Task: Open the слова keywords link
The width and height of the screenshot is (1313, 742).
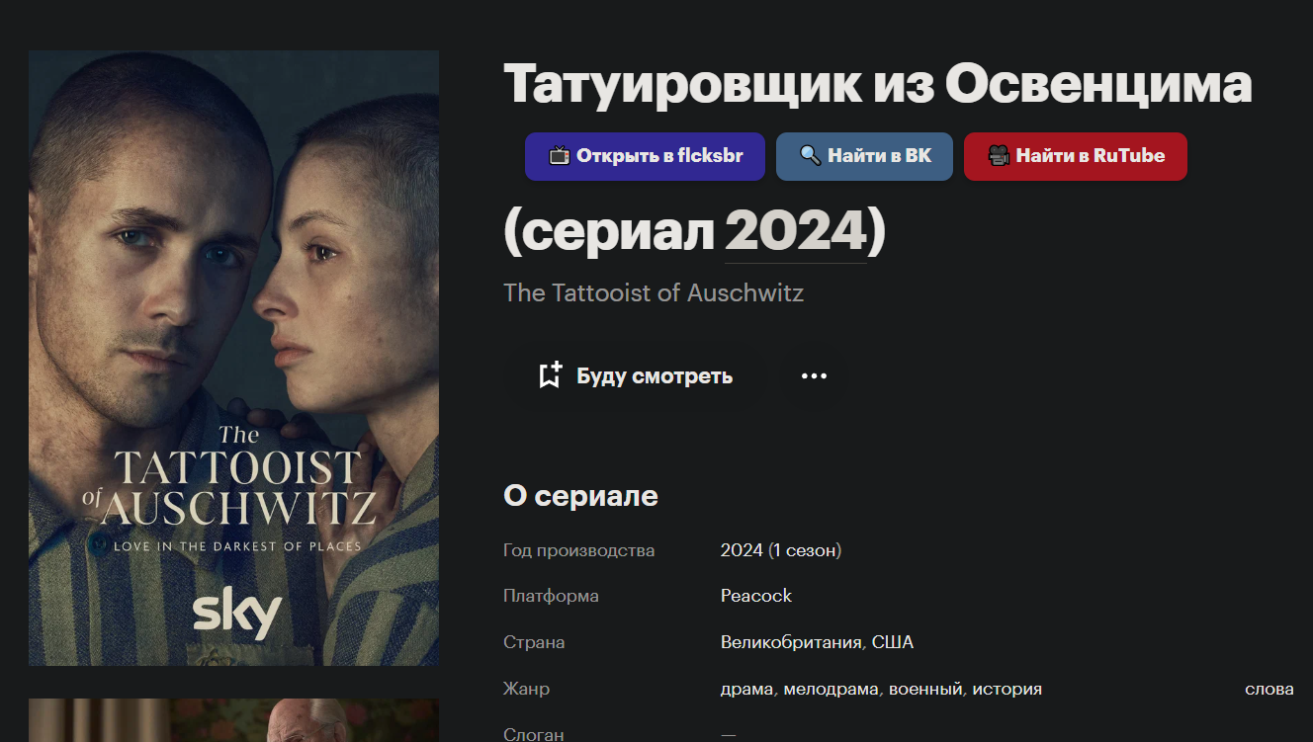Action: pos(1269,689)
